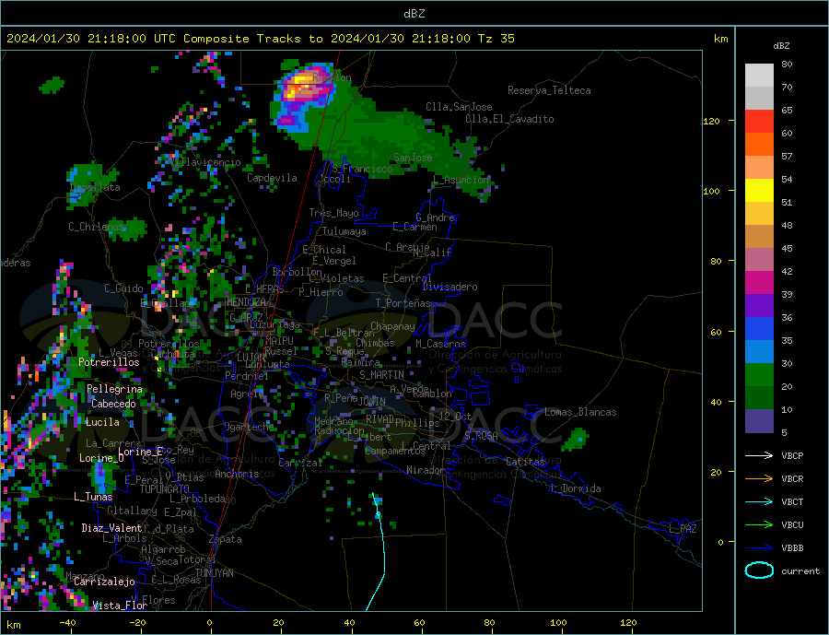829x635 pixels.
Task: Click the yellow timestamp Composite Tracks header
Action: pos(261,39)
